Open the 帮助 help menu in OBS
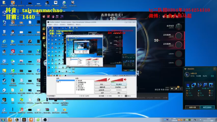 pos(78,25)
